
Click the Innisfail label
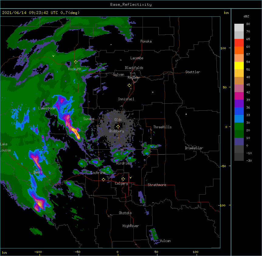tap(126, 99)
